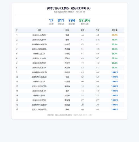Screen dimensions: 139x142
Task: Select team 成都桐梓林蜂跑2队
Action: click(x=39, y=77)
